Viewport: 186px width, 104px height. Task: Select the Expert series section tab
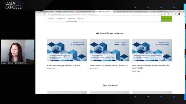click(x=71, y=19)
